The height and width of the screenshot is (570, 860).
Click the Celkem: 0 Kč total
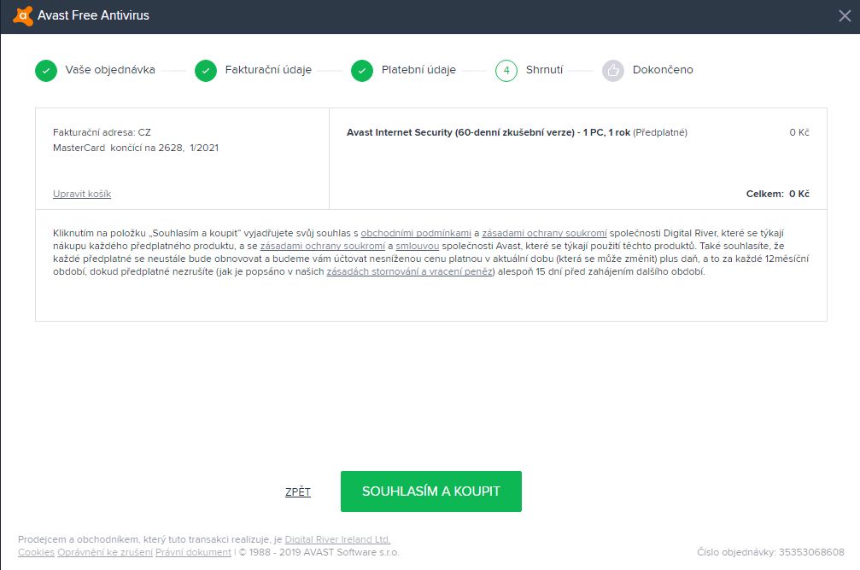[x=778, y=194]
